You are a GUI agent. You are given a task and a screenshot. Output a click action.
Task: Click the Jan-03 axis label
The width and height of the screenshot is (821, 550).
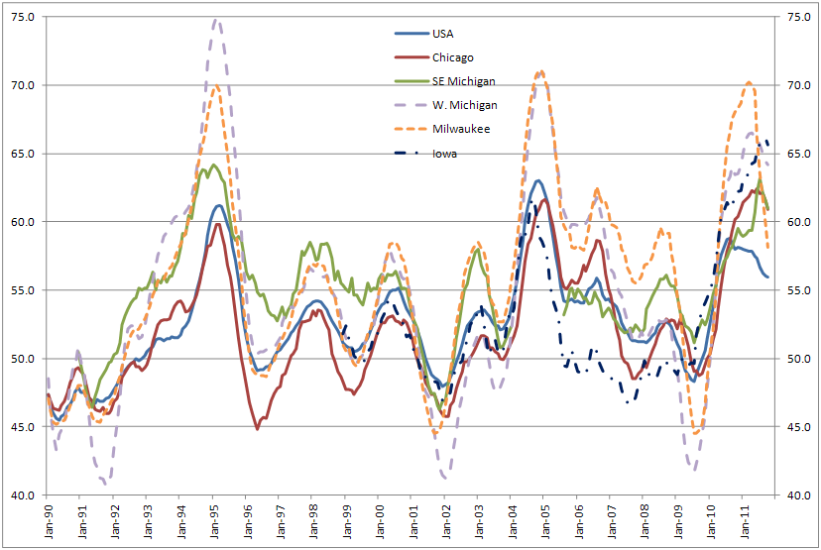(x=480, y=521)
